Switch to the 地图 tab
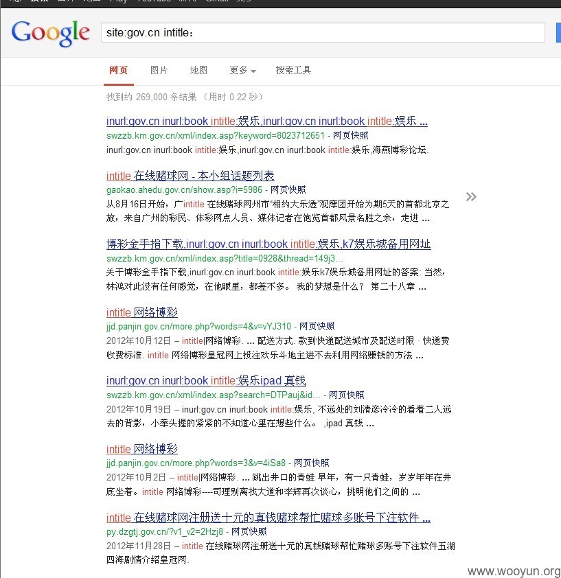 pyautogui.click(x=198, y=70)
